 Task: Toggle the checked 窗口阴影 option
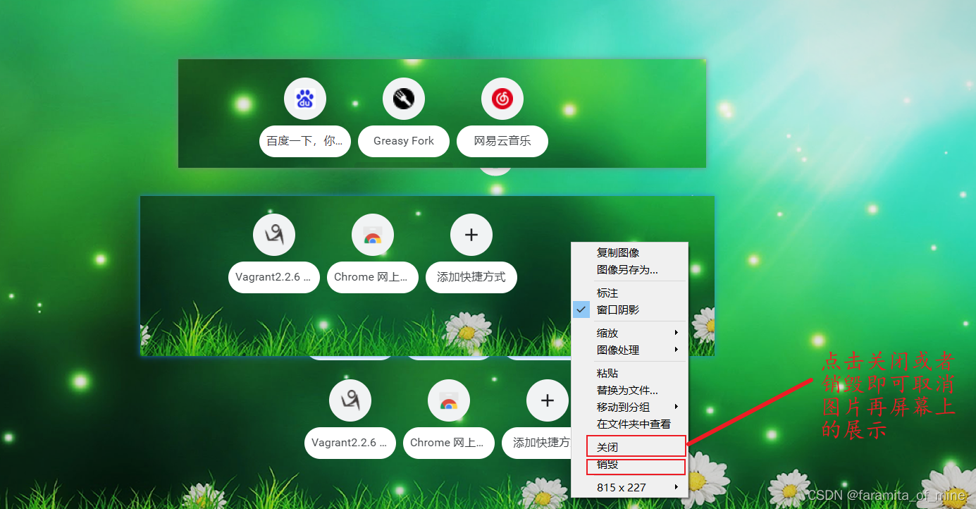click(629, 309)
